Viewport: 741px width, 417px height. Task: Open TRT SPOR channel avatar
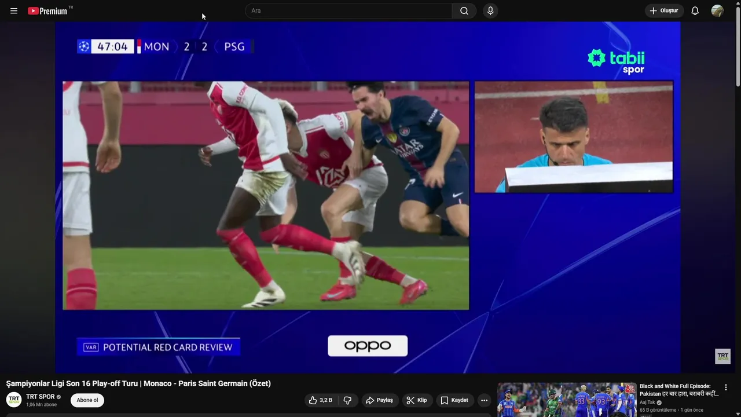(x=14, y=400)
